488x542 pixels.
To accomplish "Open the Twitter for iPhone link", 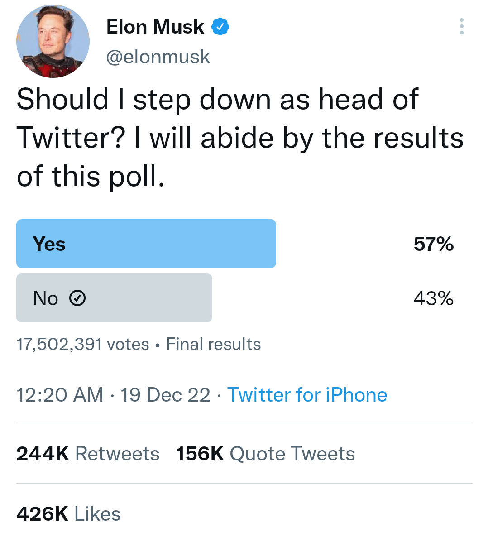I will click(x=307, y=395).
